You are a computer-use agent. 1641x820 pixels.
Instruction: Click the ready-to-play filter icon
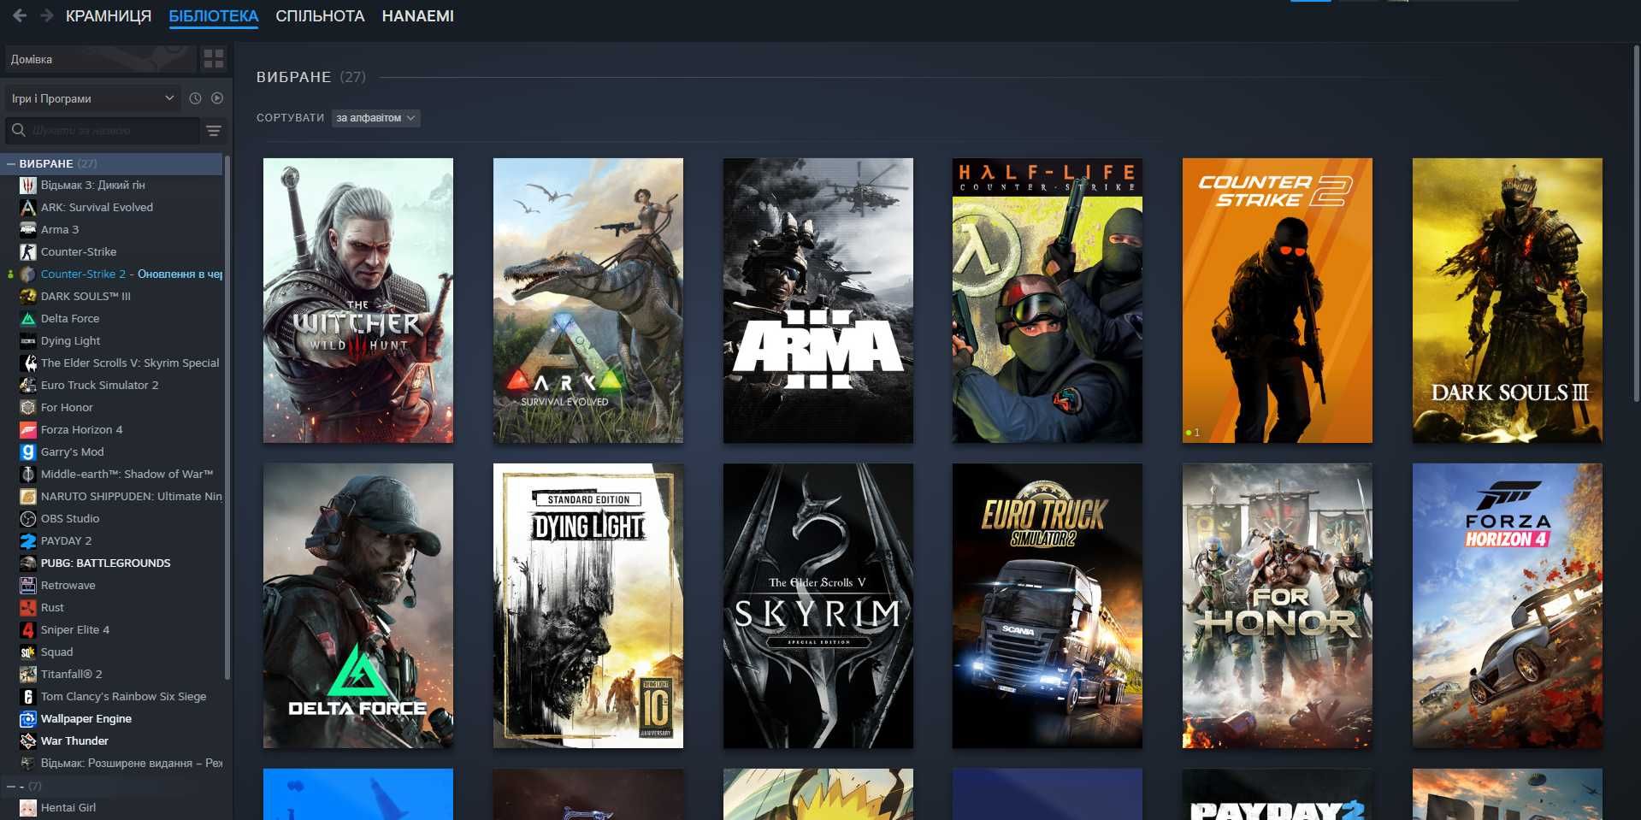click(217, 98)
